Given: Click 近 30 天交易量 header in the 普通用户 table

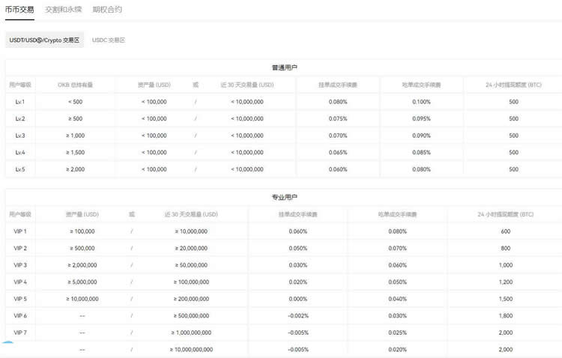Looking at the screenshot, I should pyautogui.click(x=247, y=85).
